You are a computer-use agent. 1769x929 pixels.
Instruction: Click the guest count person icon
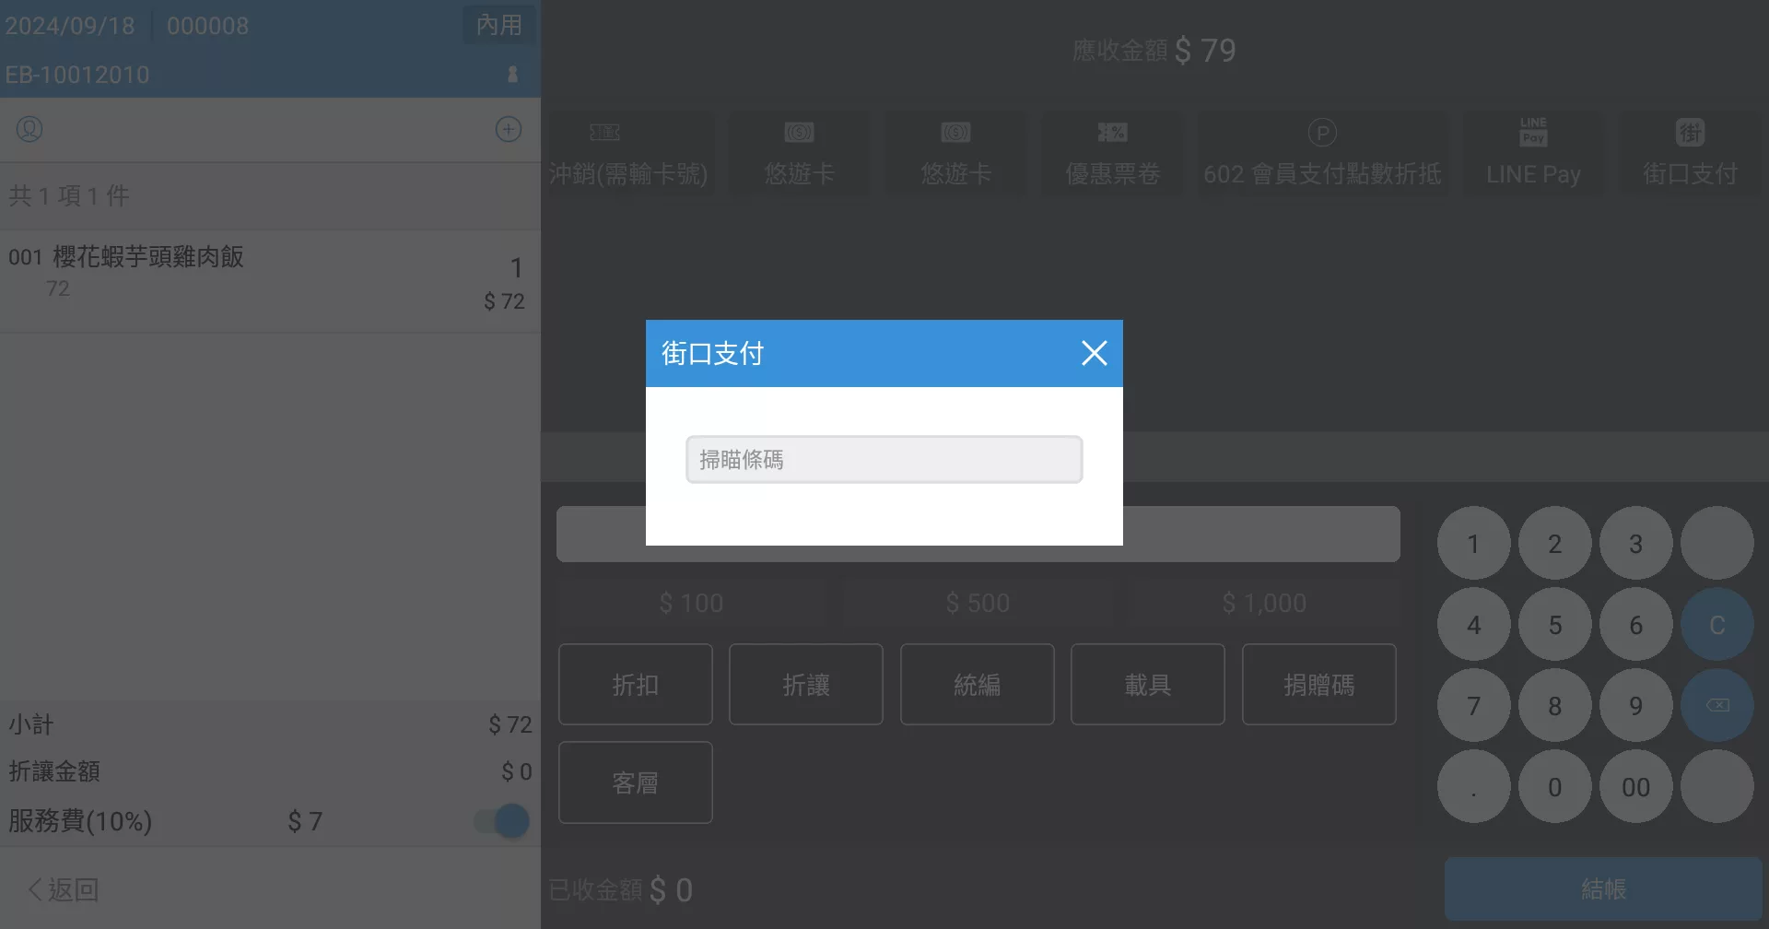513,75
